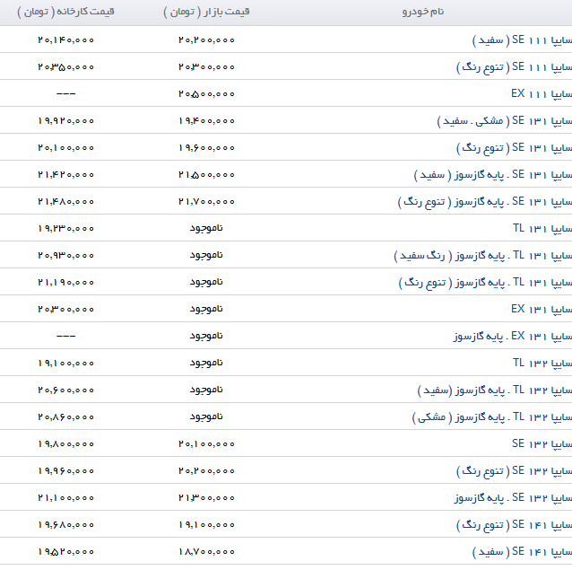The image size is (572, 570).
Task: Open the plain Saipa 132 SE link
Action: 542,443
